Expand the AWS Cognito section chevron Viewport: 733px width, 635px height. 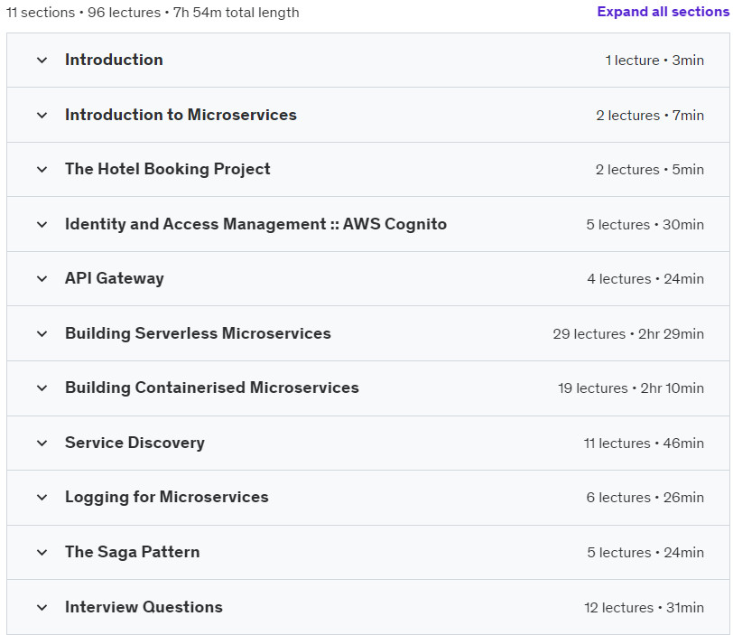coord(42,224)
